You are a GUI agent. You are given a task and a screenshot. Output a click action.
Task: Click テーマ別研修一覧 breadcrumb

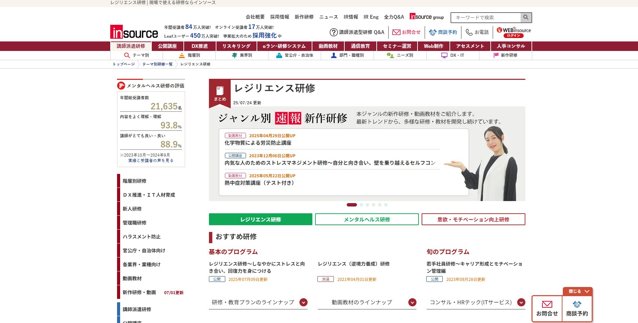[x=158, y=64]
